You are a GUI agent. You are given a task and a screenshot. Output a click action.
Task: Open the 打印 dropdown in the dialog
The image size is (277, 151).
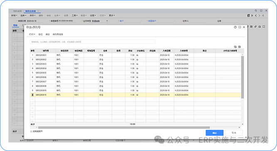32,34
